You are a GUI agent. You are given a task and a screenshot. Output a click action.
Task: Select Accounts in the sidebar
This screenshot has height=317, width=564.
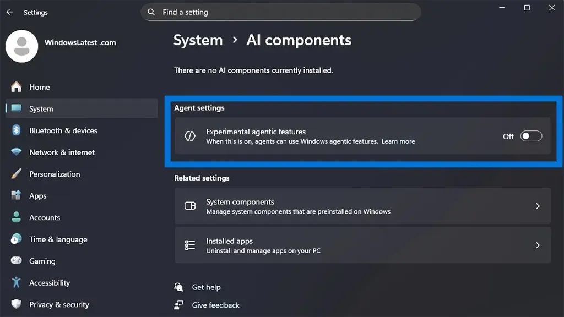(45, 217)
